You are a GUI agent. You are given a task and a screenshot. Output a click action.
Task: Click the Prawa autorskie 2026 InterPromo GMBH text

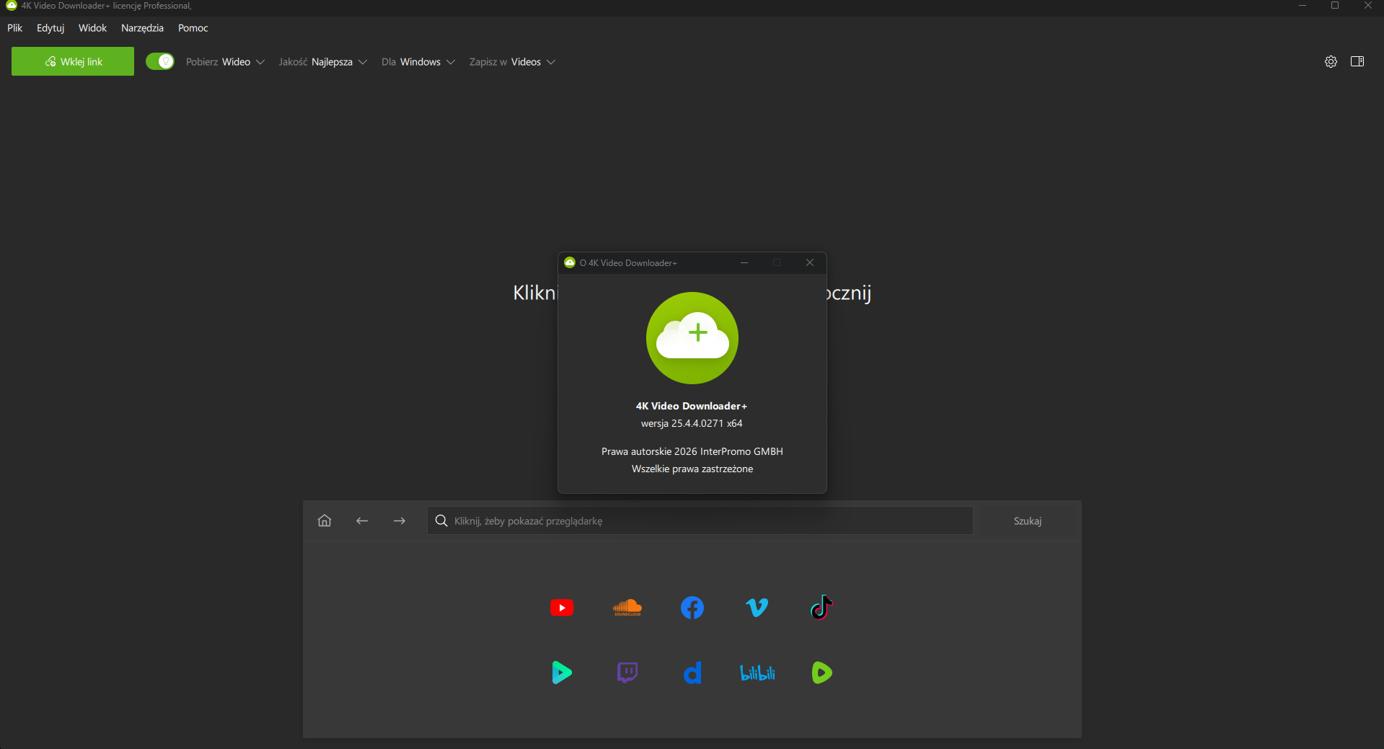click(692, 451)
